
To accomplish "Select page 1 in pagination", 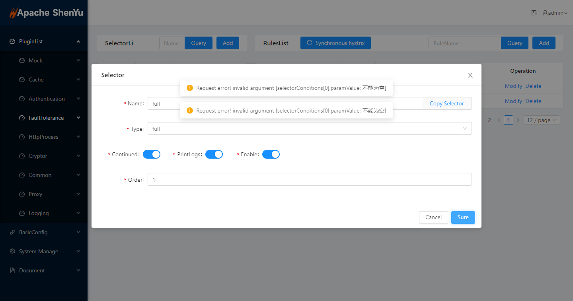I will pyautogui.click(x=509, y=120).
